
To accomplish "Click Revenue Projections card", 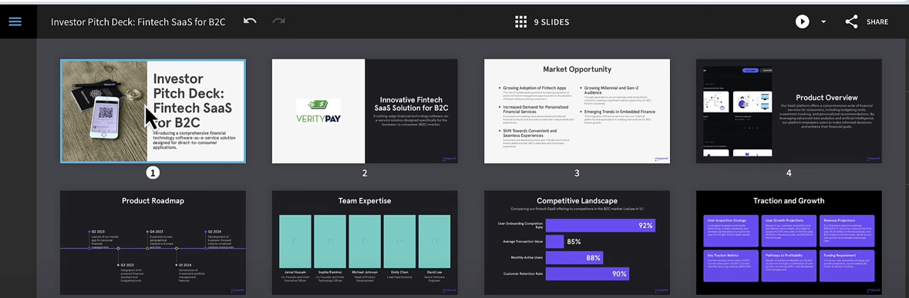I will tap(847, 230).
